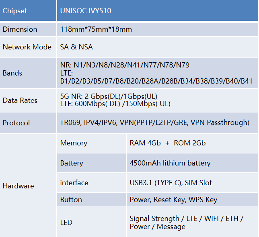Select the SA & NSA value cell

click(158, 47)
